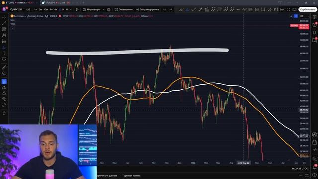The height and width of the screenshot is (179, 318).
Task: Open a new tab with plus button
Action: click(x=84, y=3)
